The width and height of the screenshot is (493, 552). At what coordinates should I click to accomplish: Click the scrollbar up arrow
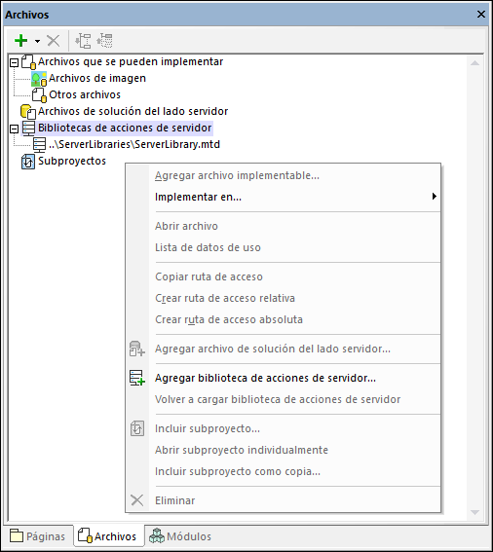(474, 63)
